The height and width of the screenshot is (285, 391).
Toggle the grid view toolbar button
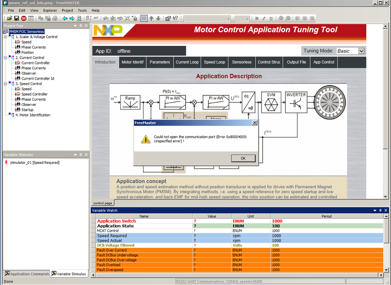(144, 18)
